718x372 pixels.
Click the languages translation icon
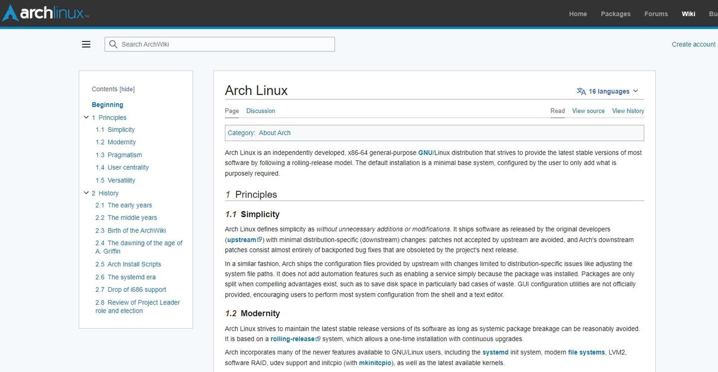[x=581, y=91]
